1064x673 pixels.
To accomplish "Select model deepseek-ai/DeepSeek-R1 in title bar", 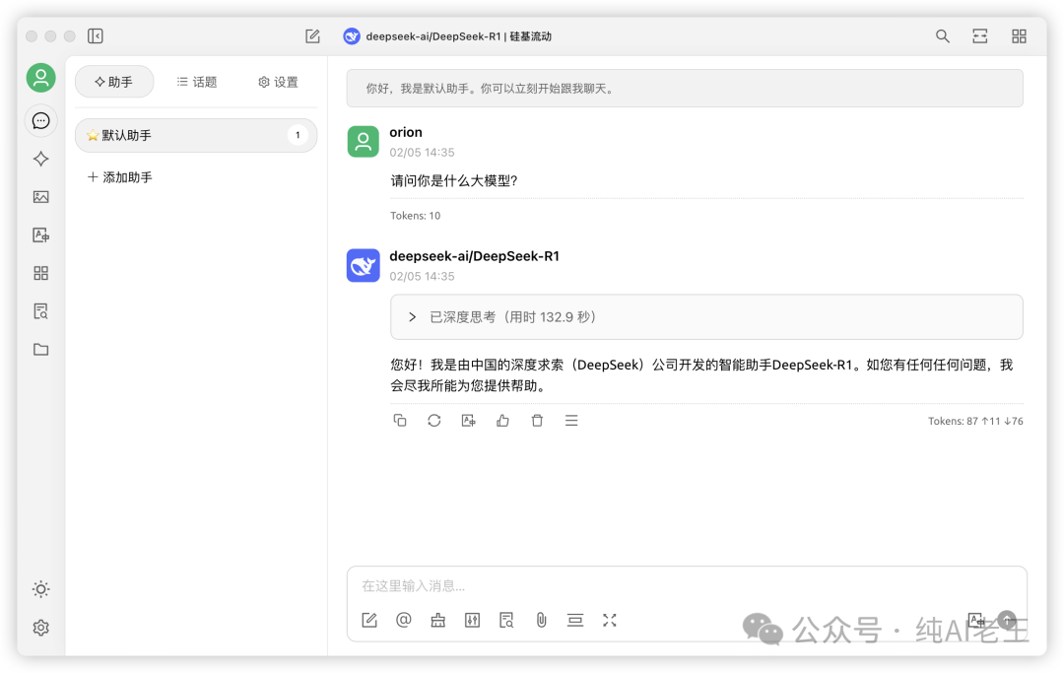I will (448, 35).
